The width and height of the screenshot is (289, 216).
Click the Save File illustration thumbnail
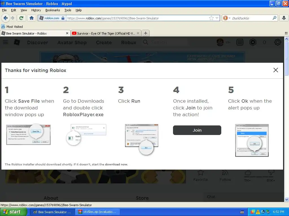[29, 135]
